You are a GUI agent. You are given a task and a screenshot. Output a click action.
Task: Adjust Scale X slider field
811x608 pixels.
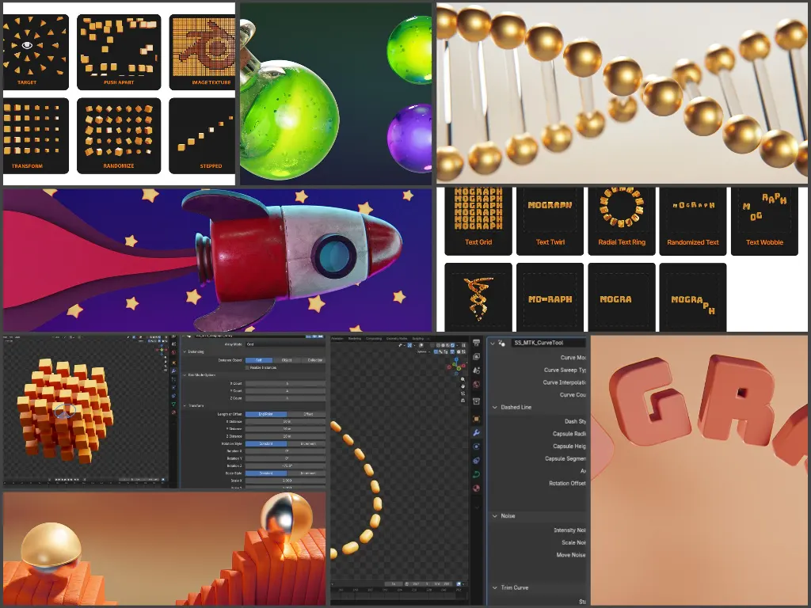click(285, 481)
